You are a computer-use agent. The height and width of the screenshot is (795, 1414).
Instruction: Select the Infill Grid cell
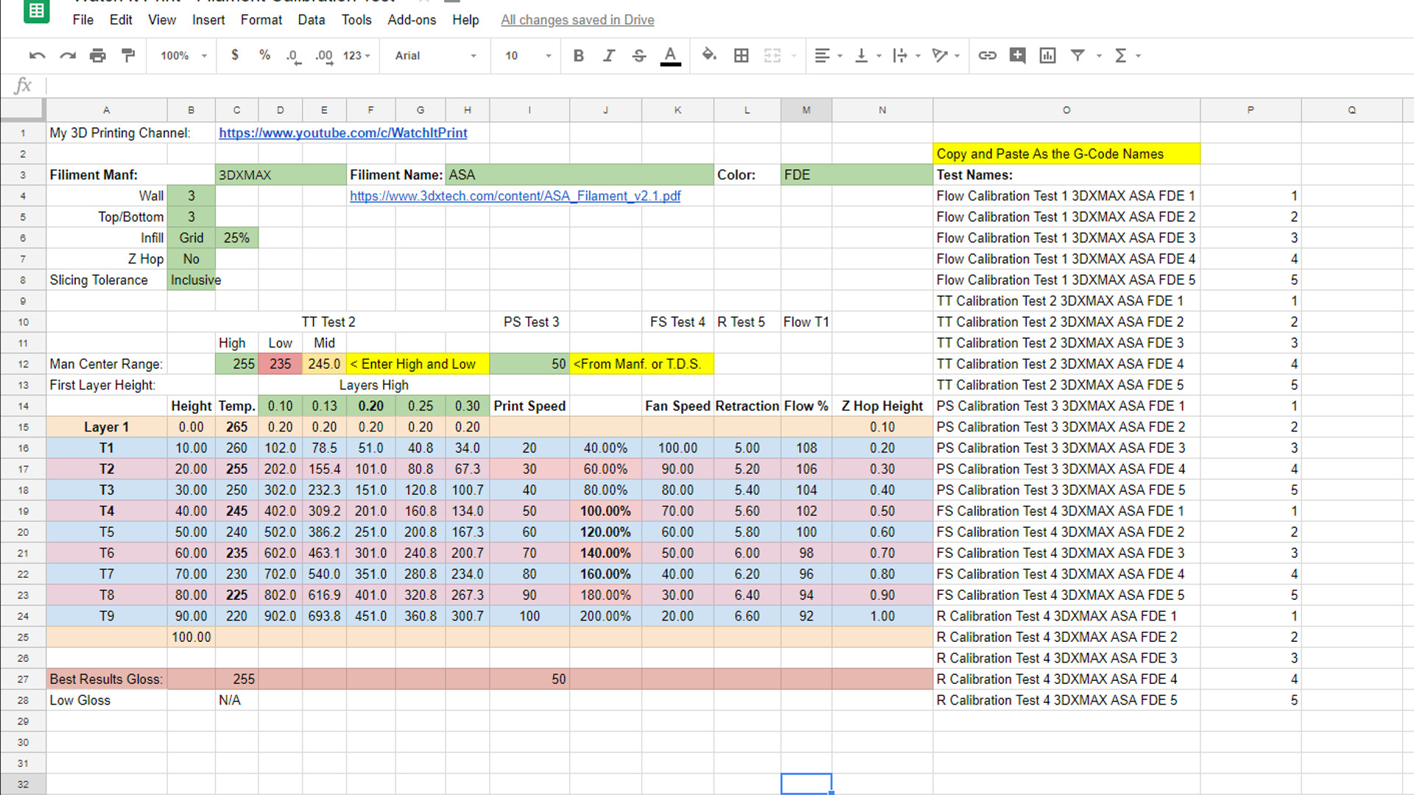point(191,238)
